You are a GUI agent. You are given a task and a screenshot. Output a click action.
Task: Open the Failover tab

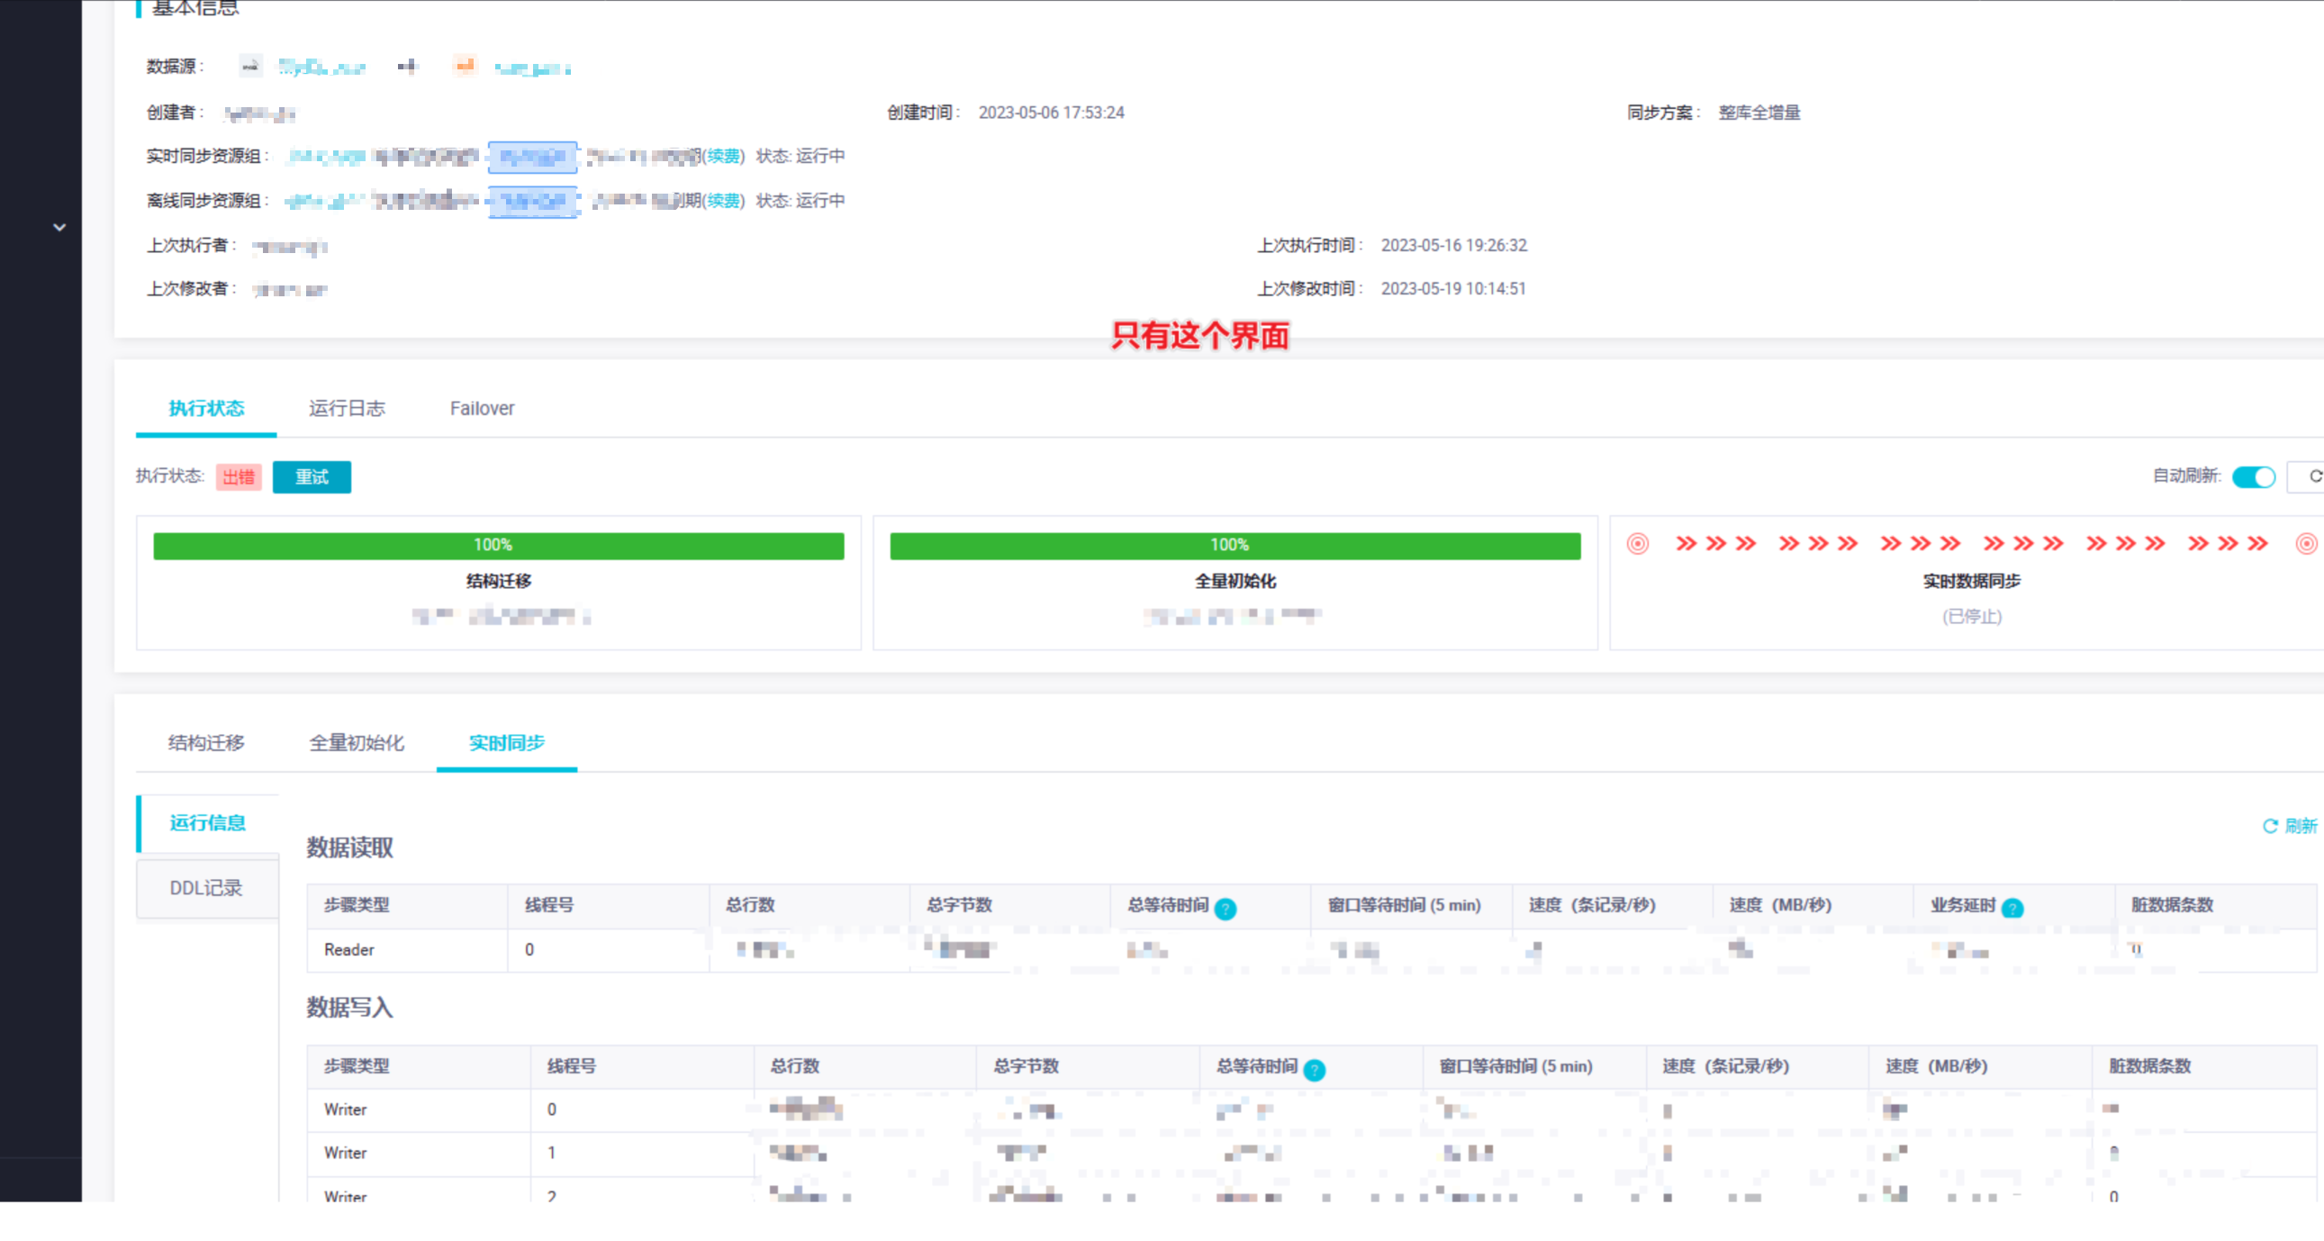[x=482, y=408]
